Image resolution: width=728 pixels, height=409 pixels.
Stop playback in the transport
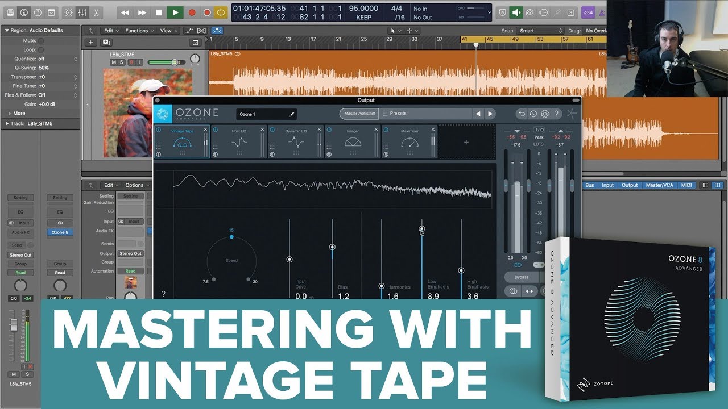click(159, 12)
